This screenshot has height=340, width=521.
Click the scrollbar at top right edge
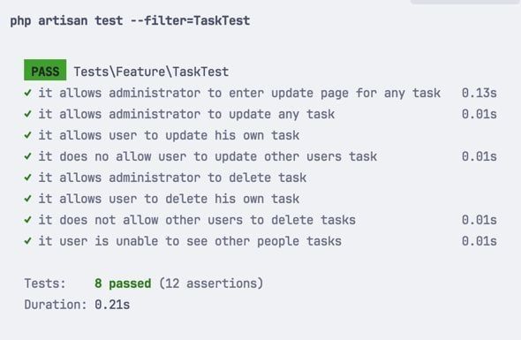click(465, 2)
